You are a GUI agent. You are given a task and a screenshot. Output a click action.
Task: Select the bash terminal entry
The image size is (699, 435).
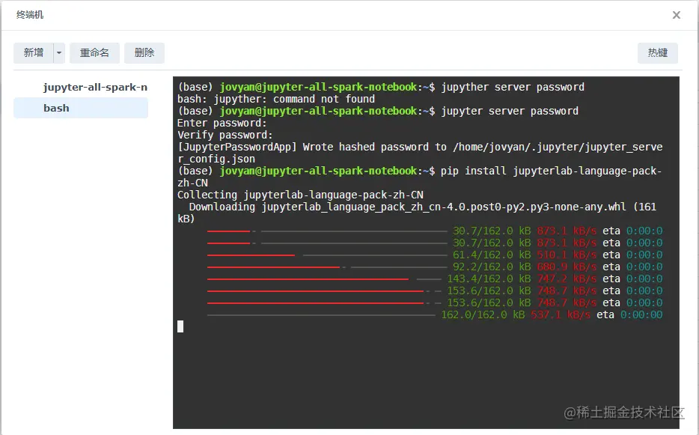point(81,108)
